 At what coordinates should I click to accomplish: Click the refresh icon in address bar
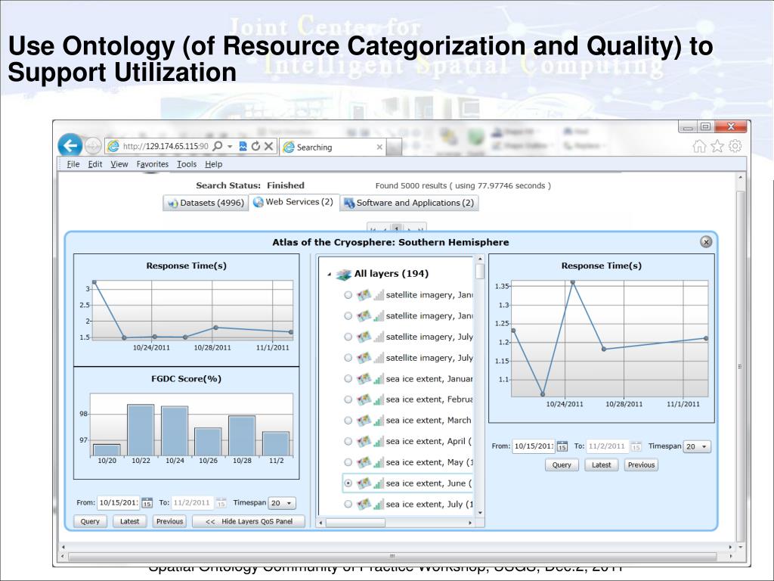coord(255,147)
